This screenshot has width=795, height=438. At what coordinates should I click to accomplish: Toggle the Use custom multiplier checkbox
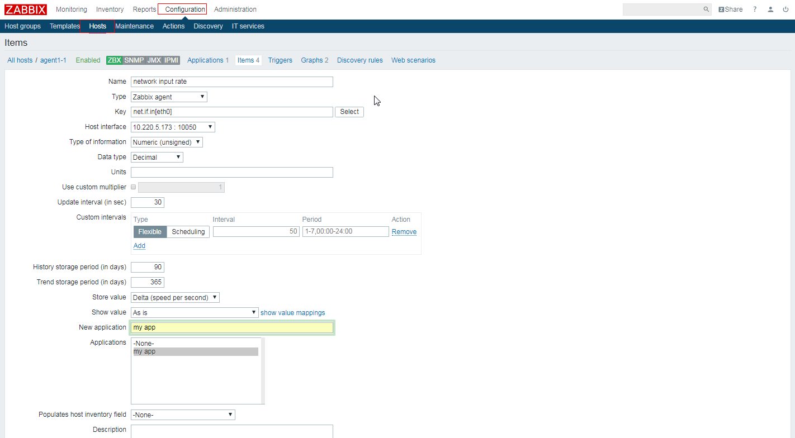[133, 187]
